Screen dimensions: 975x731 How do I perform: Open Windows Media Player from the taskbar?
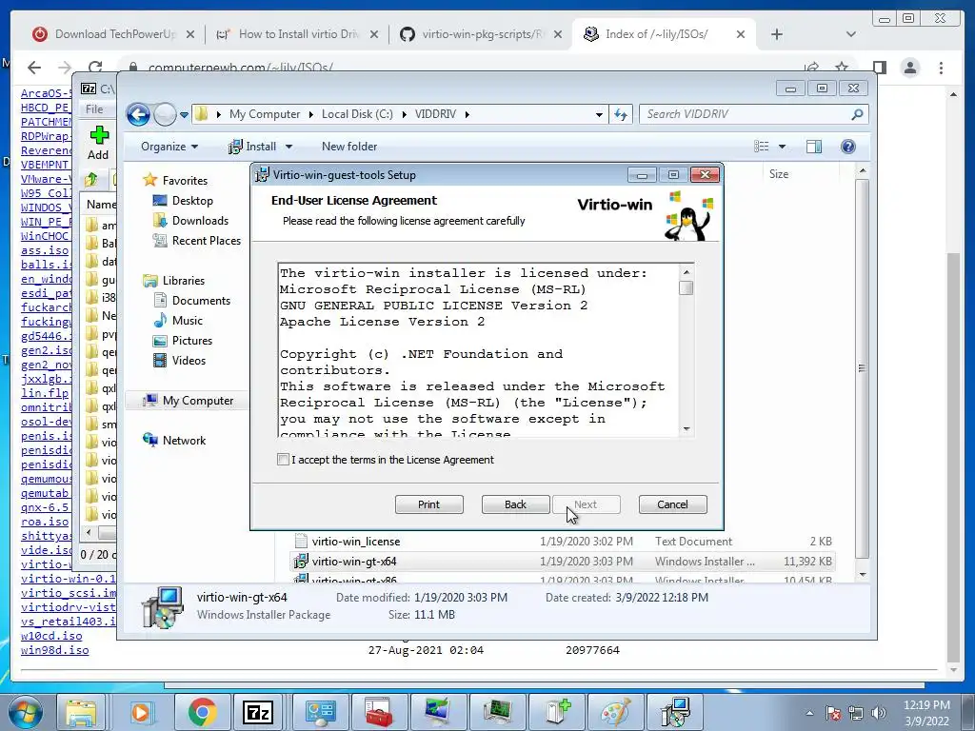[x=141, y=712]
